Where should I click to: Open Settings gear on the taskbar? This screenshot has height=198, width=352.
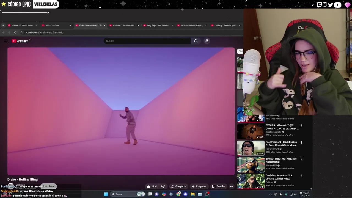pos(171,194)
